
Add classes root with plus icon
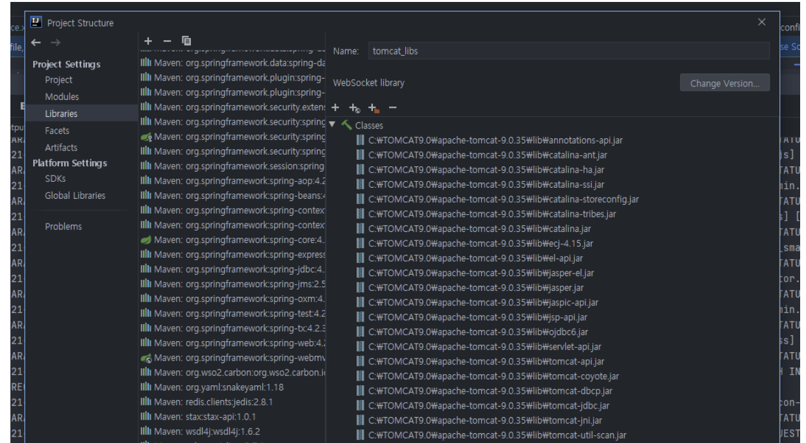pyautogui.click(x=336, y=107)
